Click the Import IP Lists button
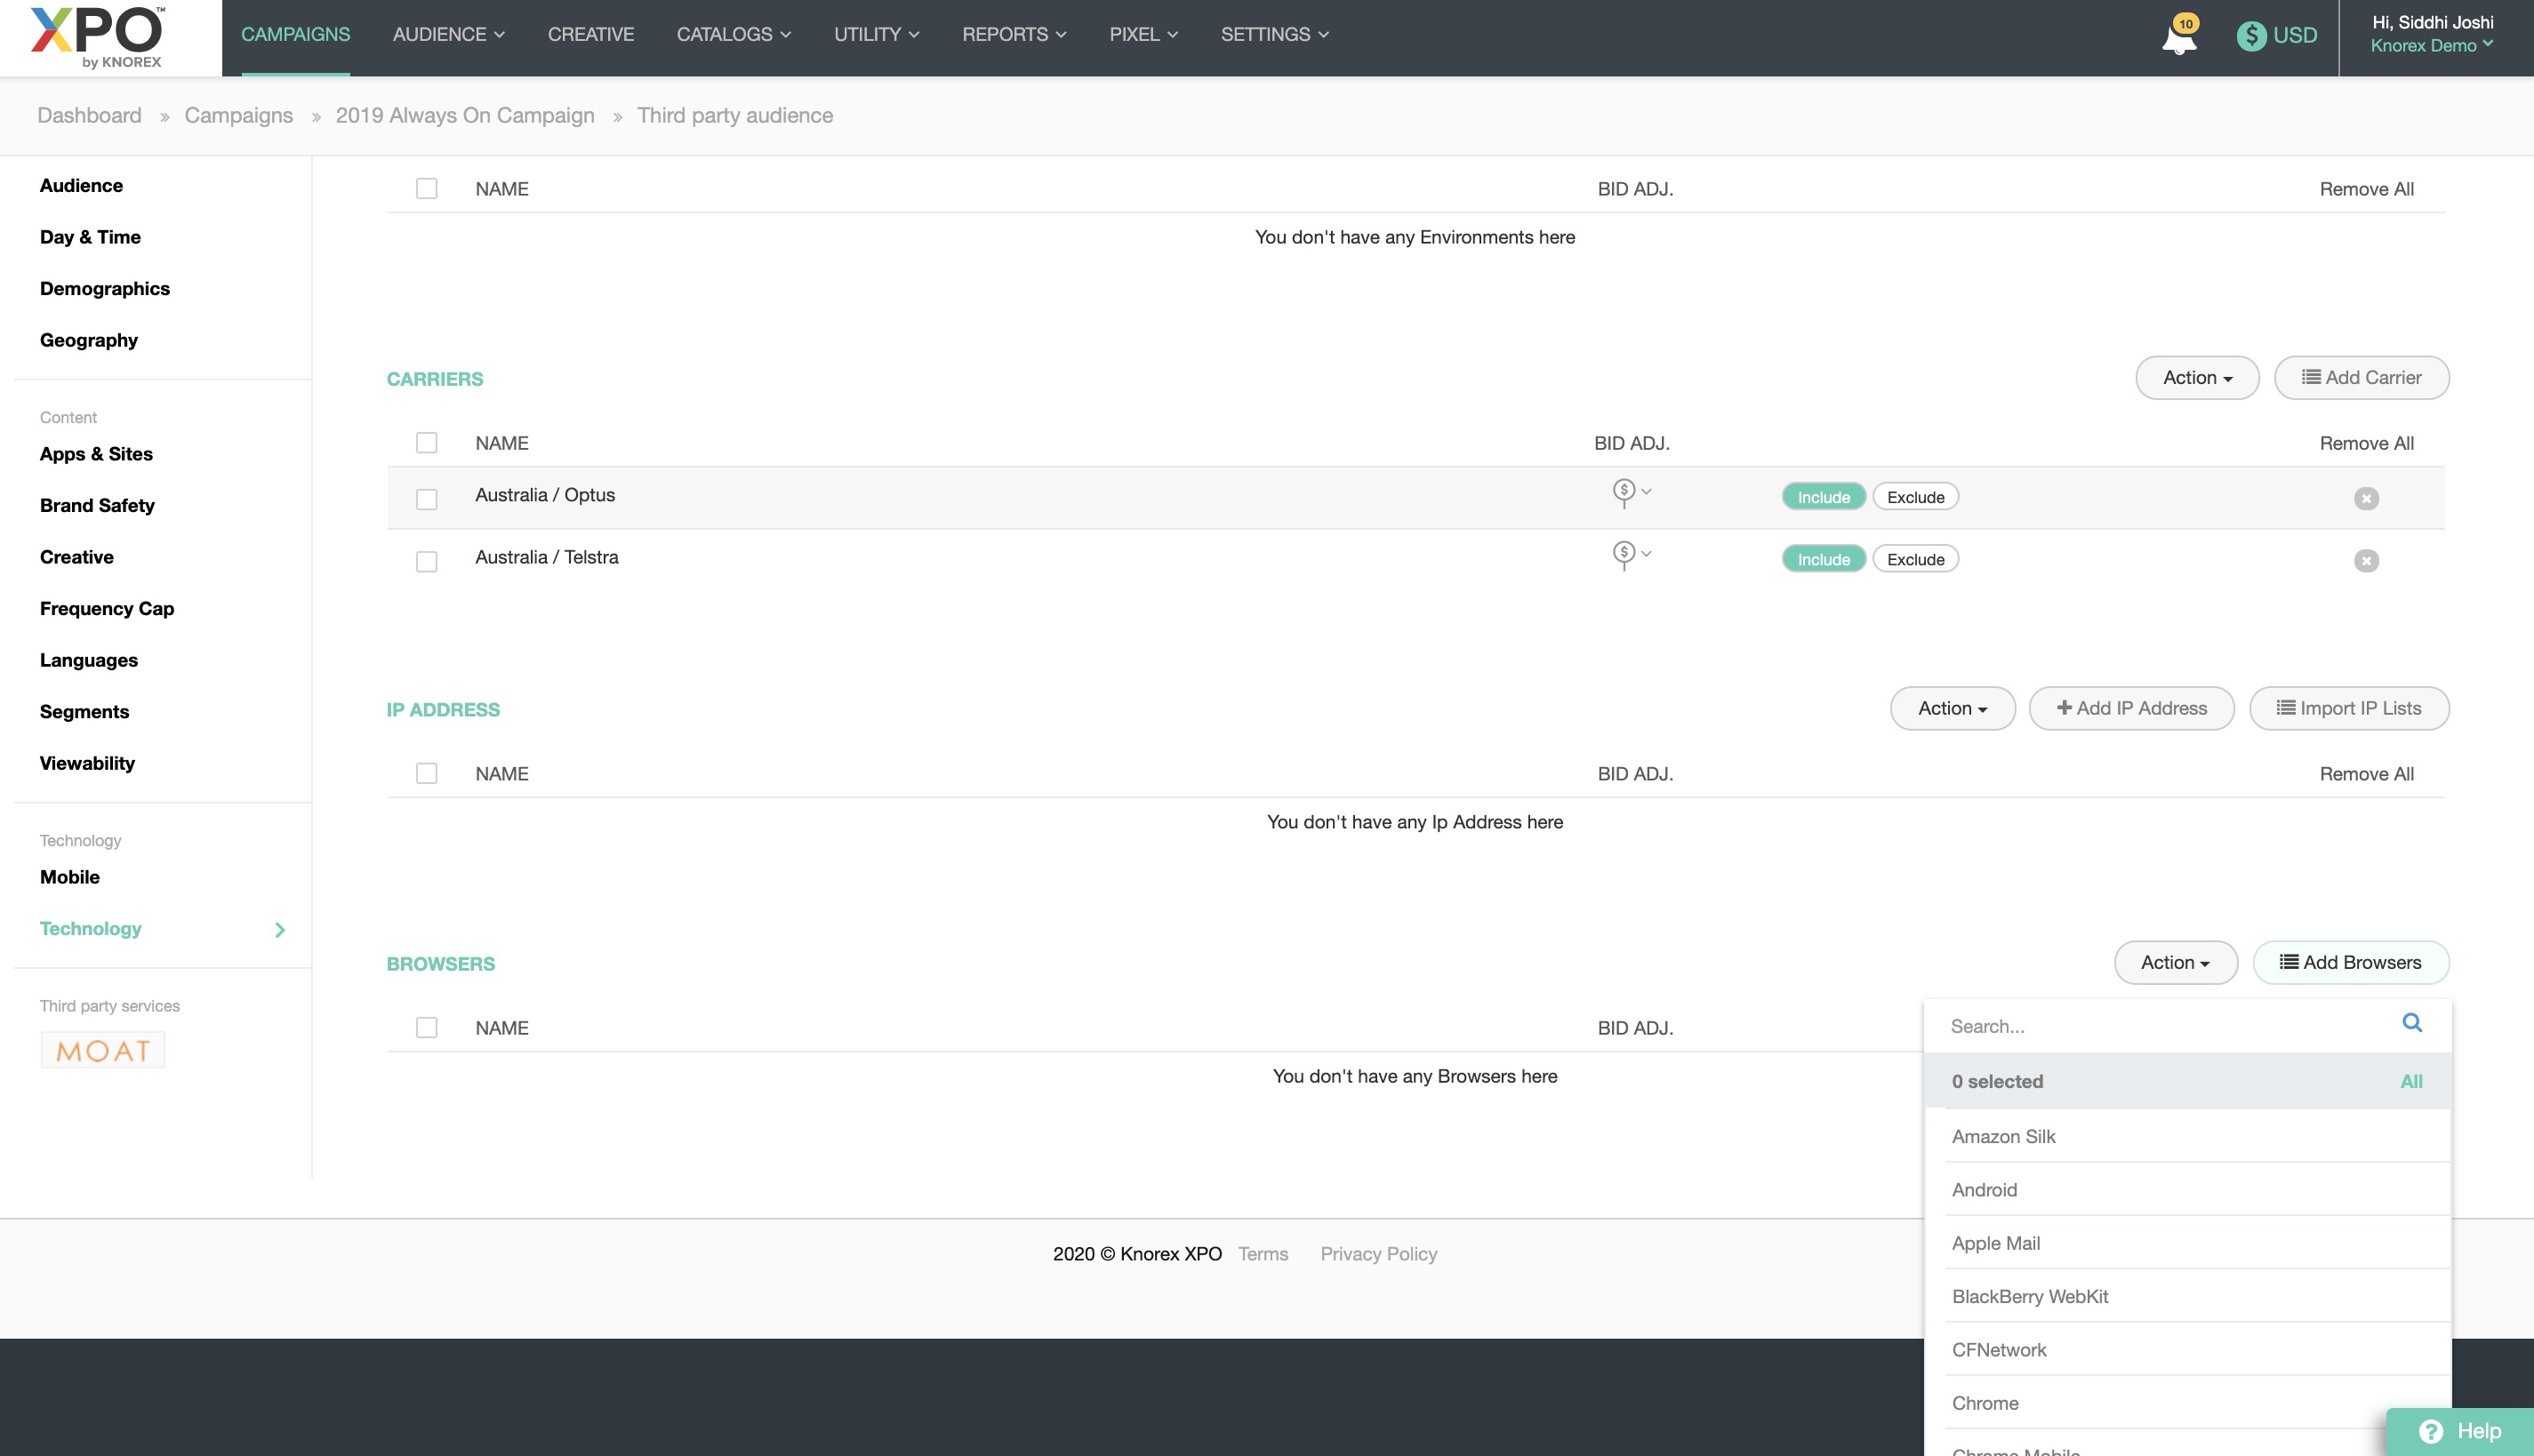 2348,708
